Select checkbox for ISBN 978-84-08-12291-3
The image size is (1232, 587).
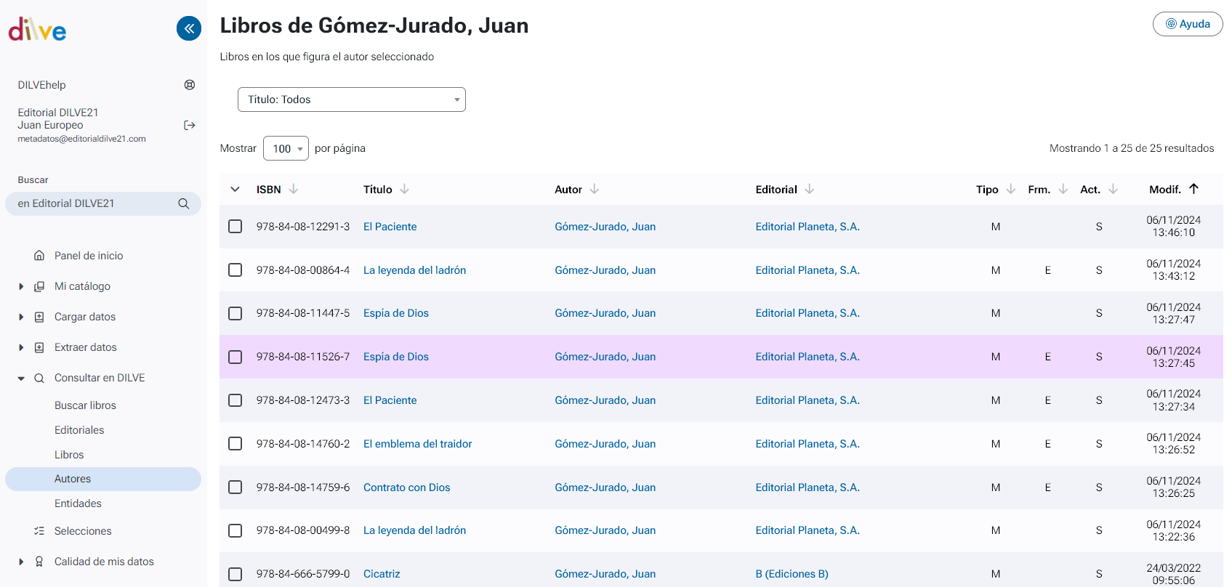pyautogui.click(x=235, y=227)
